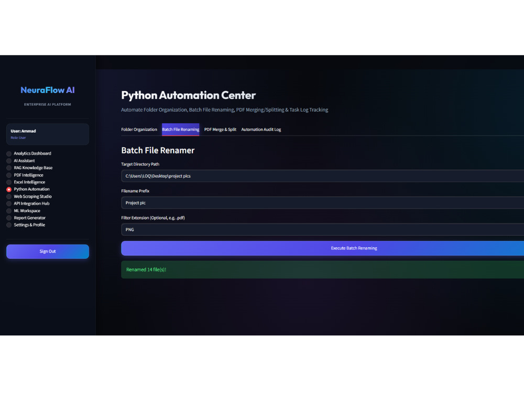The width and height of the screenshot is (524, 393).
Task: Focus the Target Directory Path field
Action: 322,176
